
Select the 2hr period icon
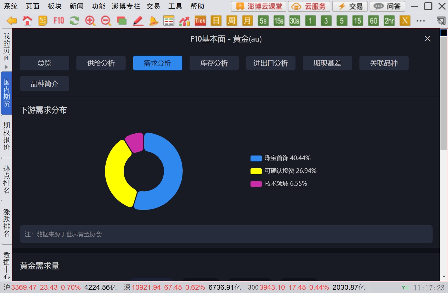pyautogui.click(x=389, y=21)
